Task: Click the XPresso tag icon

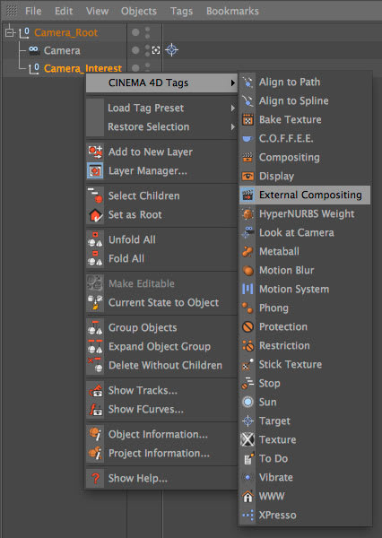Action: click(247, 515)
